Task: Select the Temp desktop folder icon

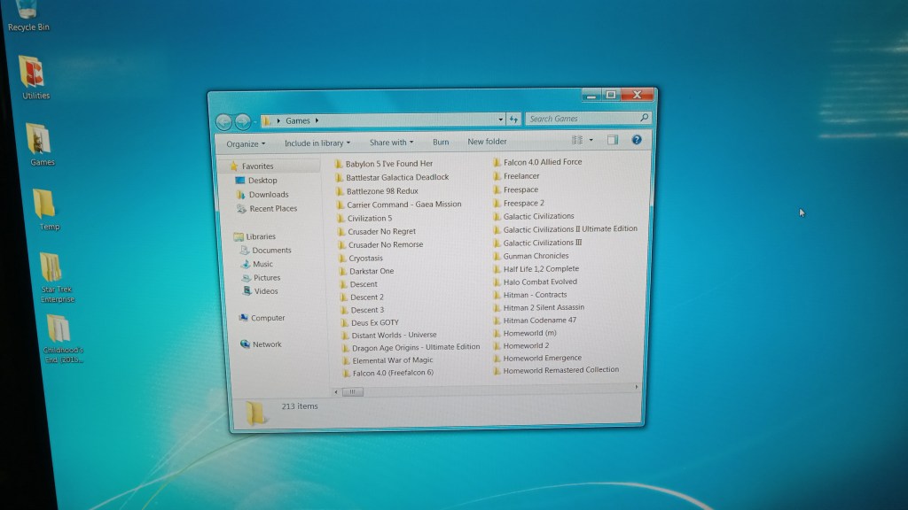Action: (45, 205)
